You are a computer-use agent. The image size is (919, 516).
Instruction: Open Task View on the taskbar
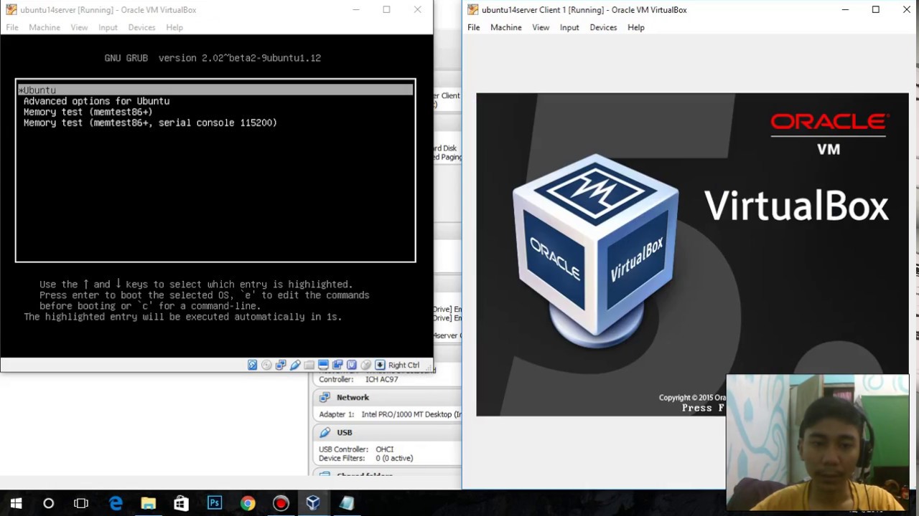(81, 503)
